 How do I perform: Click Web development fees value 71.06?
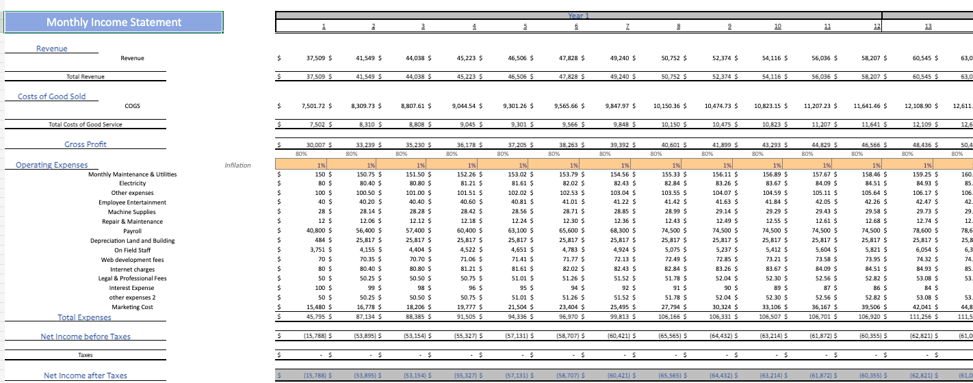click(x=471, y=260)
